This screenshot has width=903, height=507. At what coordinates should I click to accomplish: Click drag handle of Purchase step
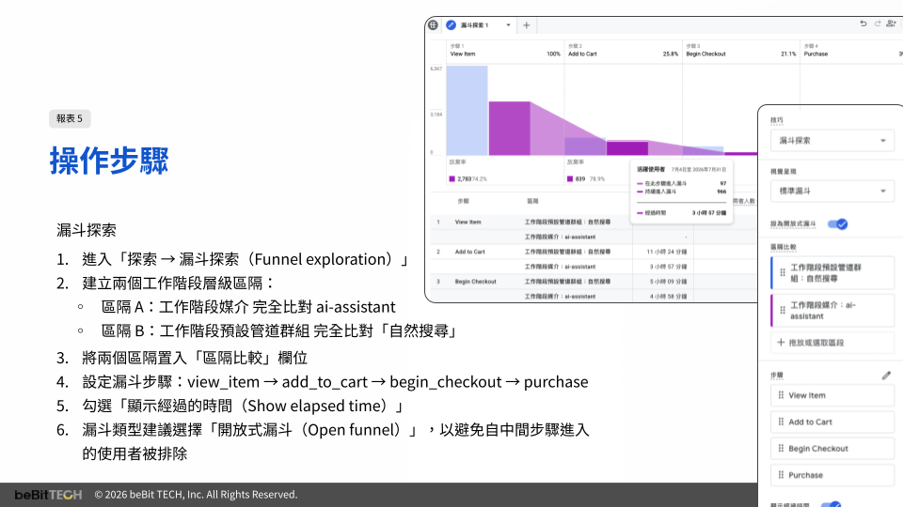pyautogui.click(x=781, y=475)
